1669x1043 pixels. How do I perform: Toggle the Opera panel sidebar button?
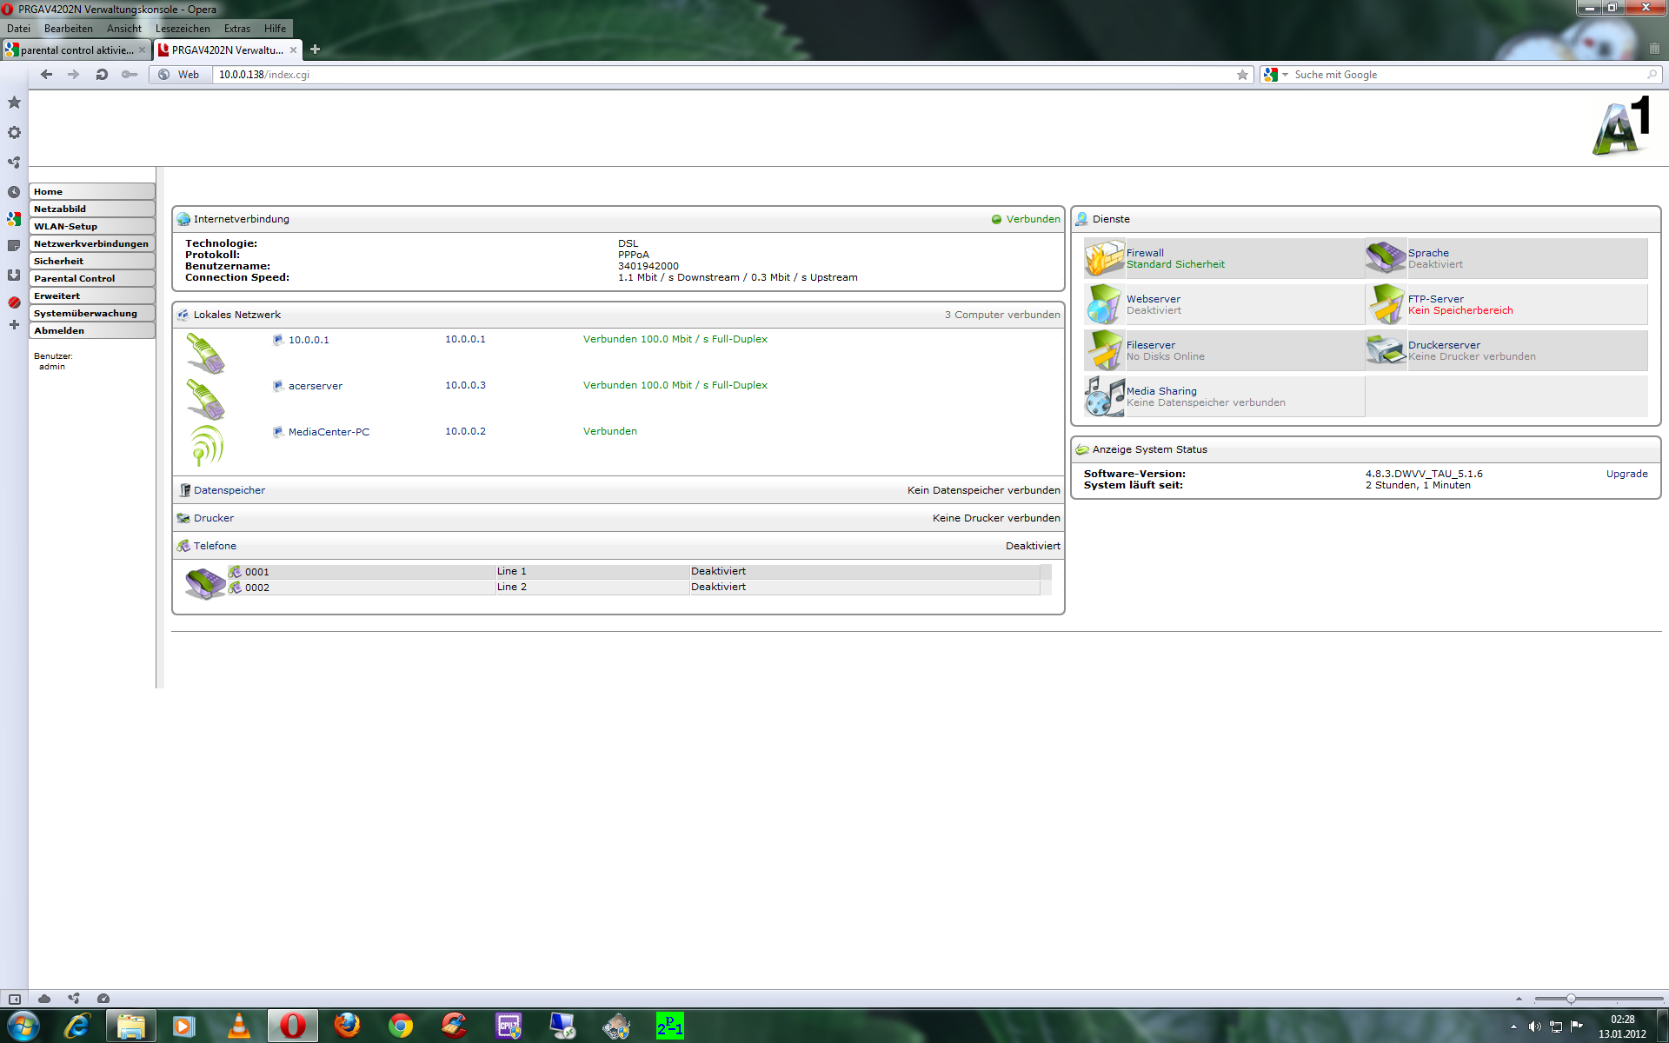[15, 999]
